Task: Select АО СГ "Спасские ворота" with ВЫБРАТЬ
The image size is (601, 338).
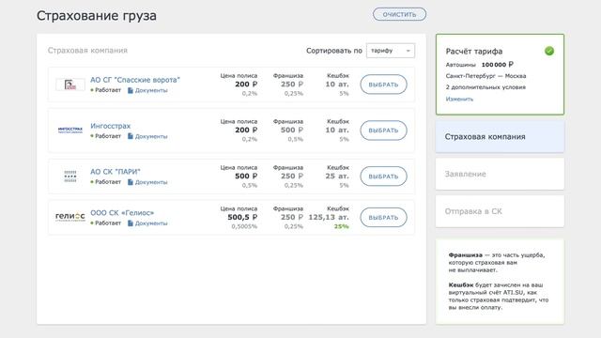Action: [x=383, y=84]
